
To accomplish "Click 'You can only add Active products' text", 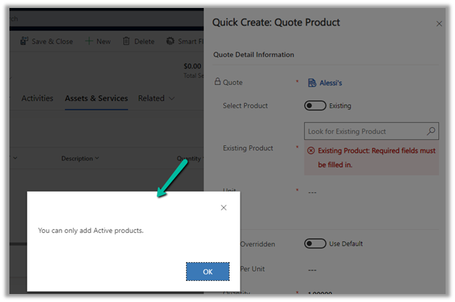I will pos(91,231).
